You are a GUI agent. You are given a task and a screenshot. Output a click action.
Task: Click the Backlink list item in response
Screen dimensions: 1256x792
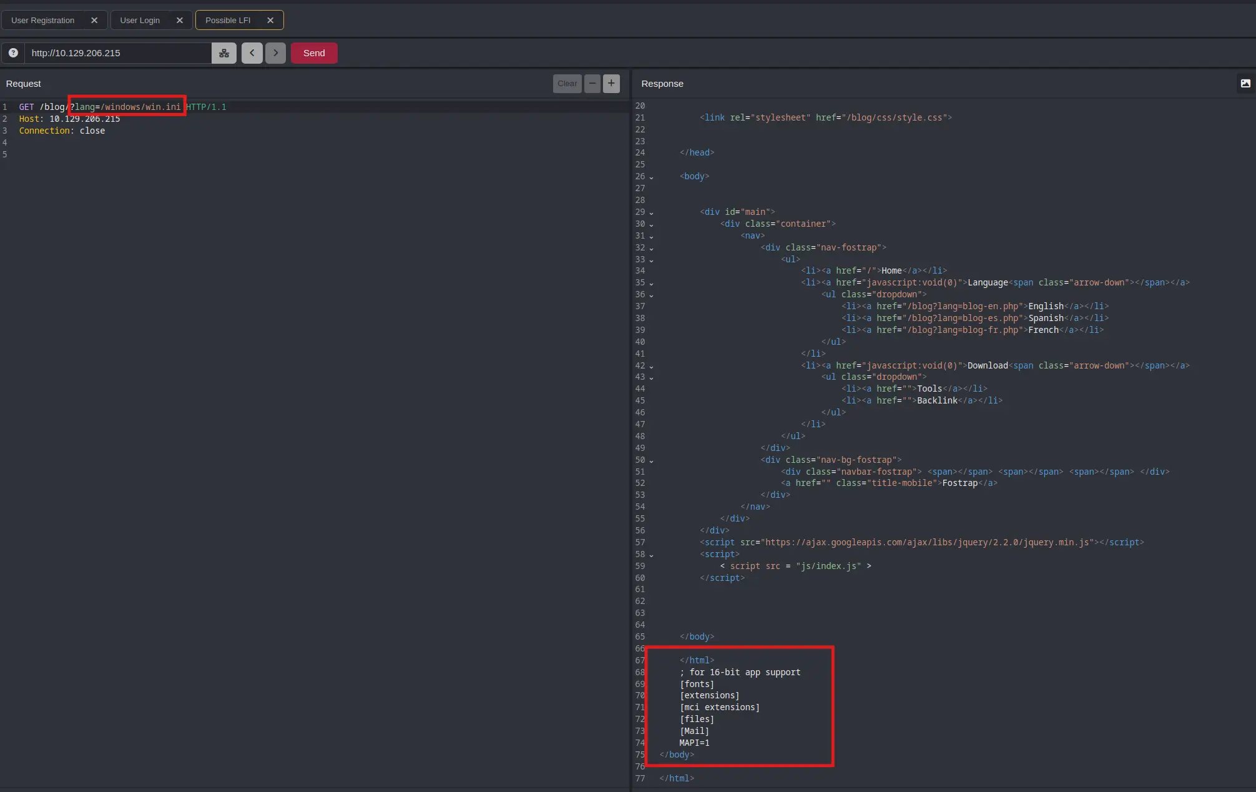(x=922, y=400)
